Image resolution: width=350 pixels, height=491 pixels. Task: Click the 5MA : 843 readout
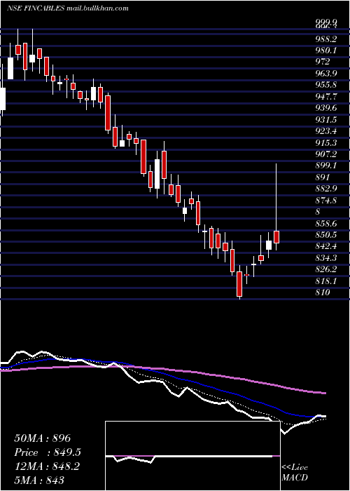click(x=39, y=480)
